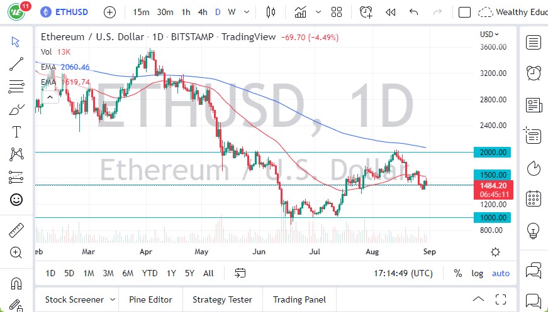Toggle the log scale
This screenshot has width=548, height=312.
[x=478, y=273]
